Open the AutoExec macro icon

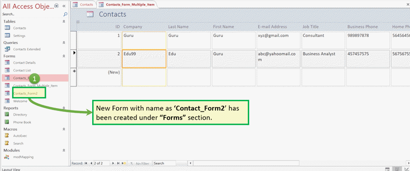coord(7,135)
